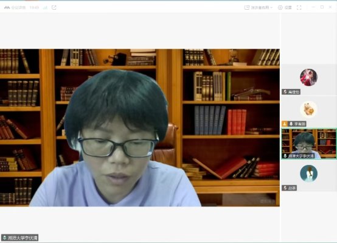The width and height of the screenshot is (337, 243).
Task: Click muted mic icon under the teal avatar
Action: pos(285,188)
